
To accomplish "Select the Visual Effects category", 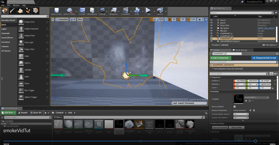I will 7,38.
